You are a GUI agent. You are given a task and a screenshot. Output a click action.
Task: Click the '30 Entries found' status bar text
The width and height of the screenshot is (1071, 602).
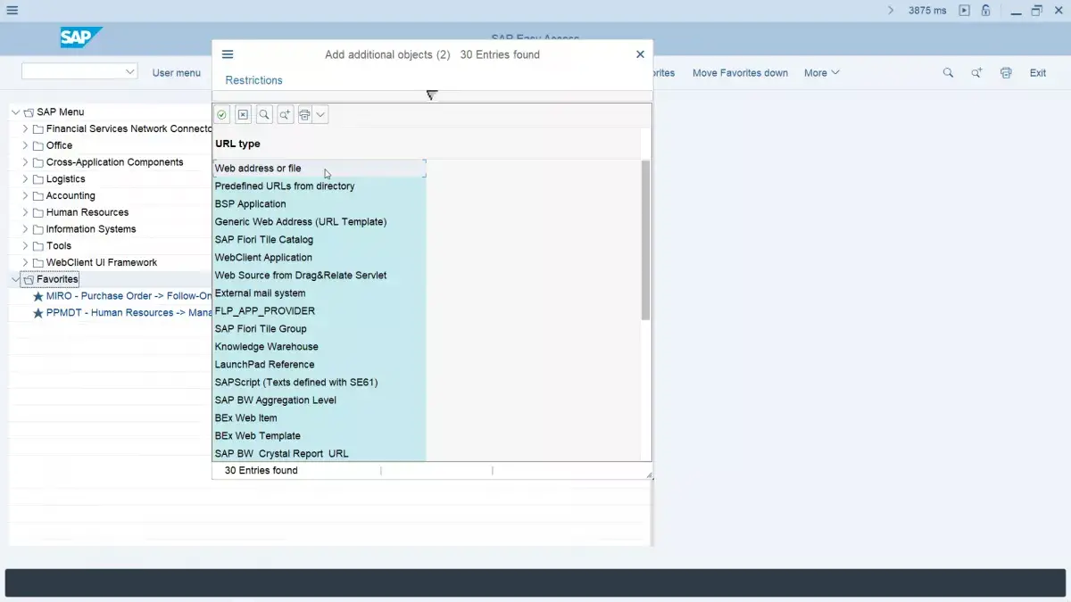262,470
